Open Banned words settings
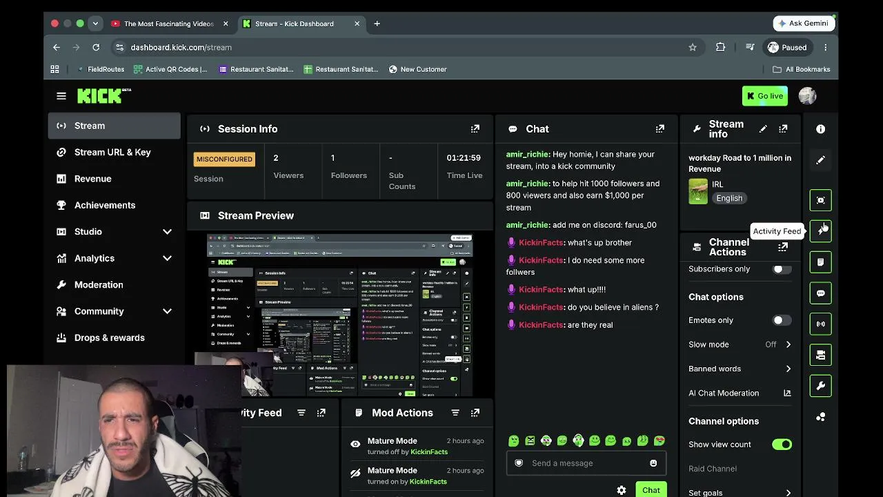This screenshot has height=497, width=883. pos(740,369)
